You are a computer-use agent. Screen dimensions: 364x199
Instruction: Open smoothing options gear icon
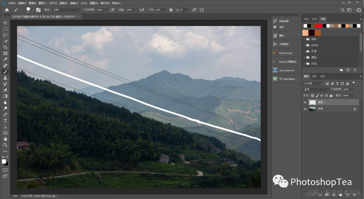coord(171,10)
